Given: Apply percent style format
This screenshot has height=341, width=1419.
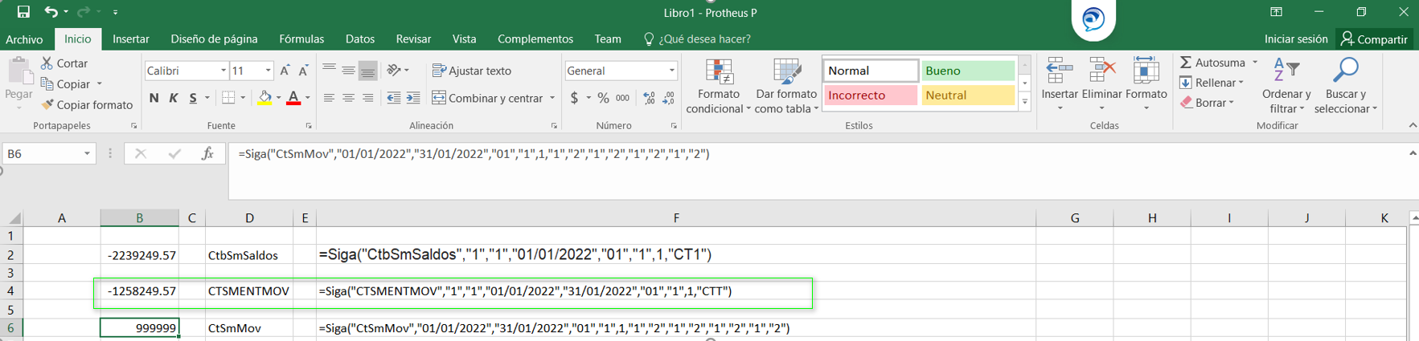Looking at the screenshot, I should click(603, 98).
